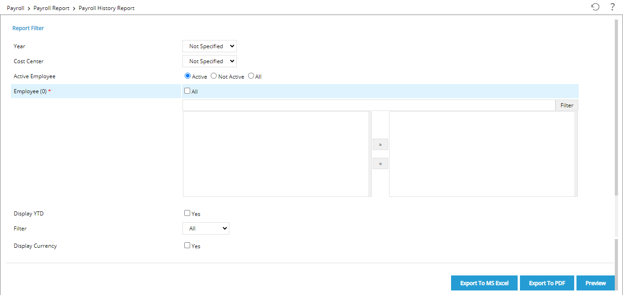This screenshot has width=623, height=295.
Task: Open the Filter dropdown set to All
Action: pyautogui.click(x=206, y=229)
